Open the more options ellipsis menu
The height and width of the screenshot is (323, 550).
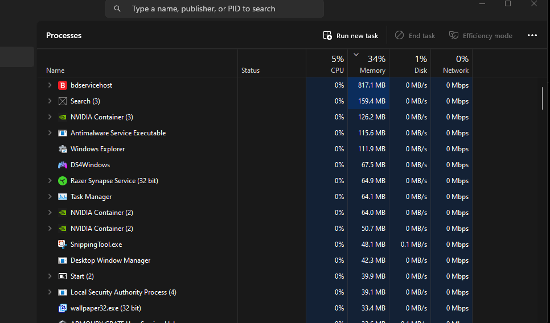(x=532, y=35)
